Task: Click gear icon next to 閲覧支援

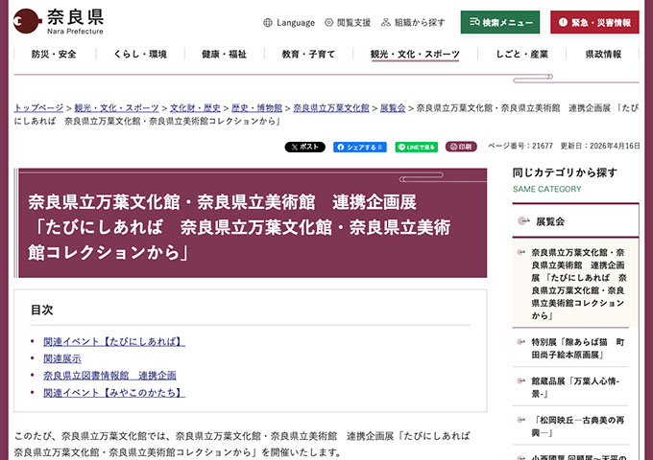Action: (329, 22)
